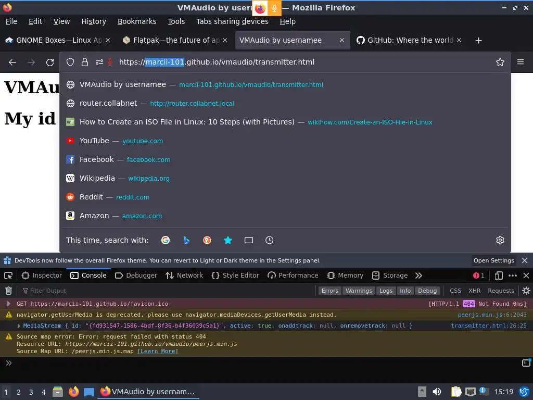The height and width of the screenshot is (400, 533).
Task: Toggle responsive design mode
Action: [499, 276]
